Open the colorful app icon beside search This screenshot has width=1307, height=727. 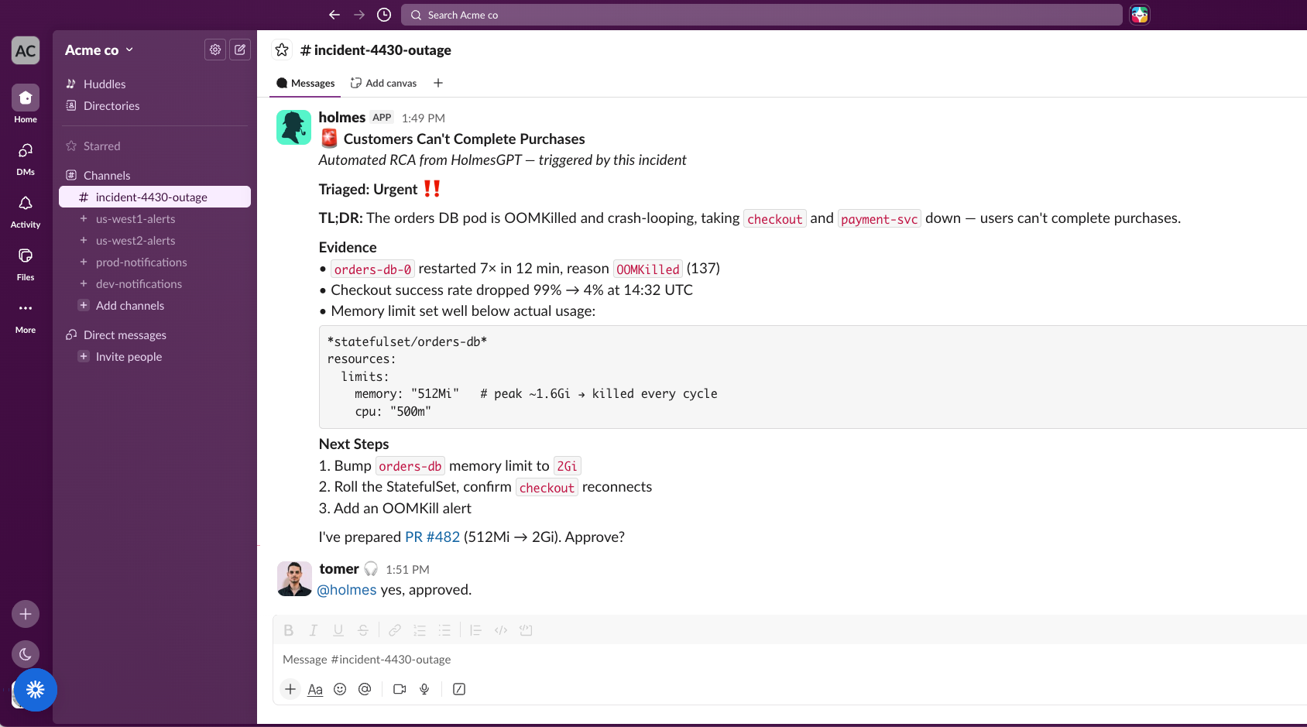(x=1140, y=15)
